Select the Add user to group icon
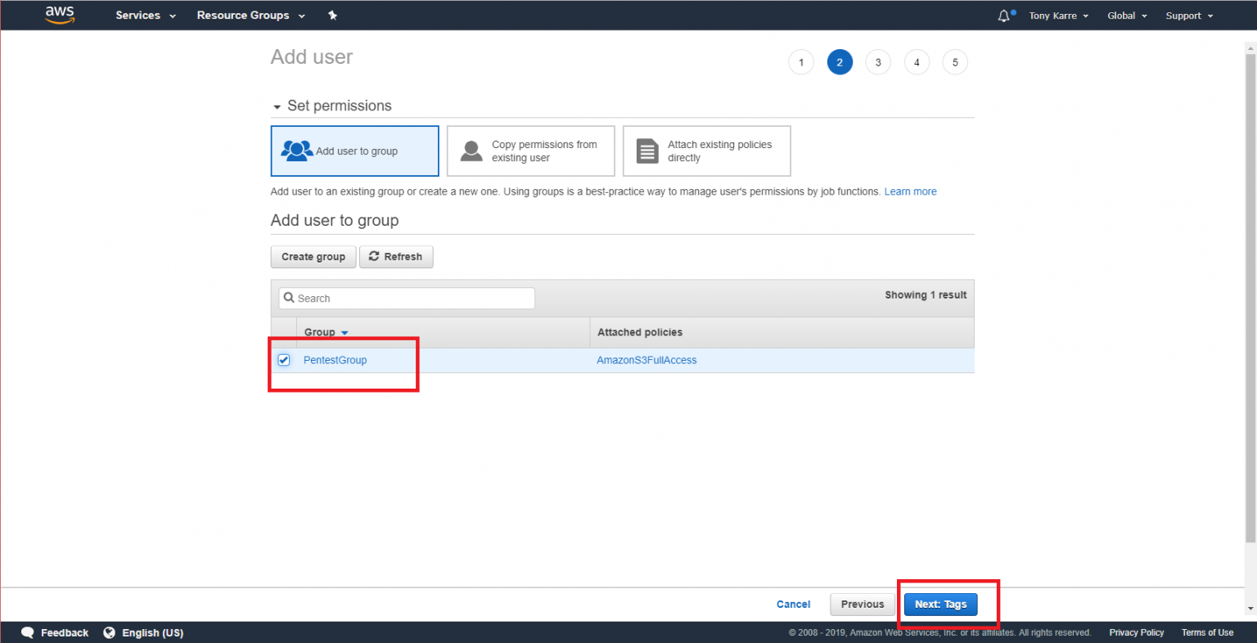This screenshot has width=1257, height=643. pos(296,151)
